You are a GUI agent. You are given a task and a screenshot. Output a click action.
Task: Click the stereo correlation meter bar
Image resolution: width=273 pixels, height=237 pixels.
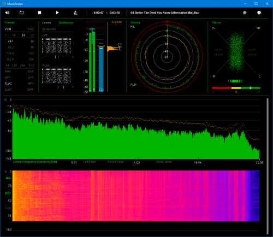pyautogui.click(x=236, y=88)
